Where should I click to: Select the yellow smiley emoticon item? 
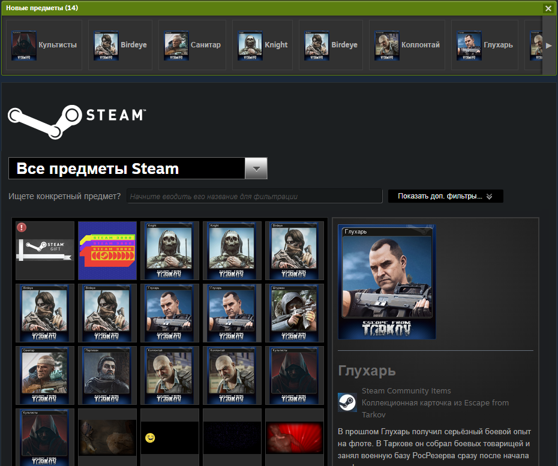(x=170, y=438)
